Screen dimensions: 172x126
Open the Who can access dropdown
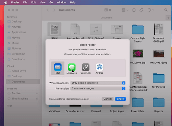click(98, 83)
